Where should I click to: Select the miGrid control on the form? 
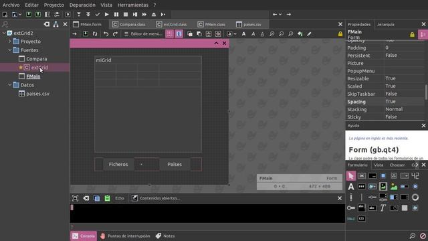click(148, 104)
